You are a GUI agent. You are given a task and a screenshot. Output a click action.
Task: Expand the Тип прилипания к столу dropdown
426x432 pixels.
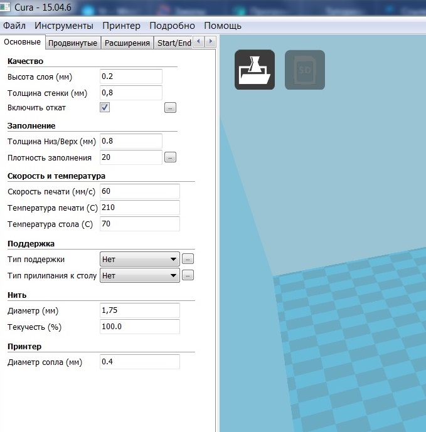(x=139, y=275)
